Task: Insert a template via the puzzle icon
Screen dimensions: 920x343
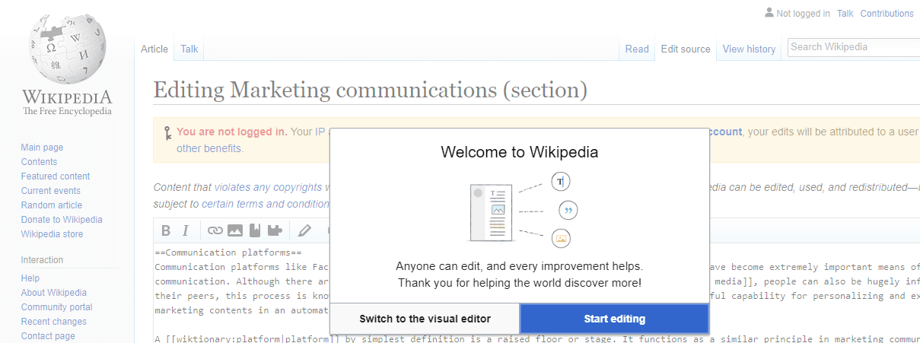Action: pos(275,230)
